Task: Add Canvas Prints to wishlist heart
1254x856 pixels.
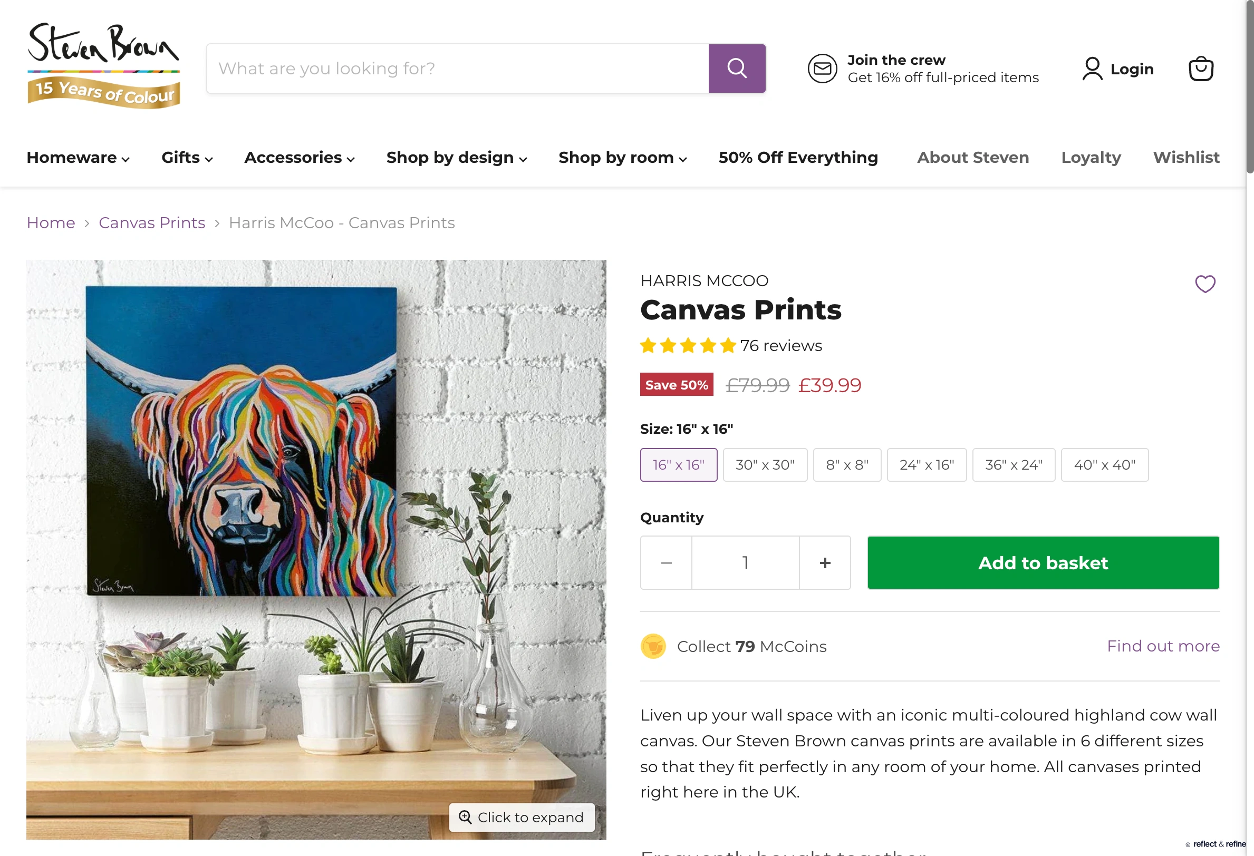Action: [x=1205, y=284]
